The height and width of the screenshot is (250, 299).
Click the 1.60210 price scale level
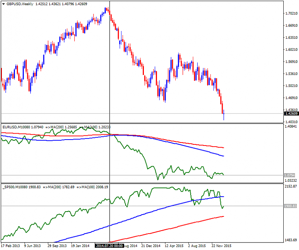[291, 50]
